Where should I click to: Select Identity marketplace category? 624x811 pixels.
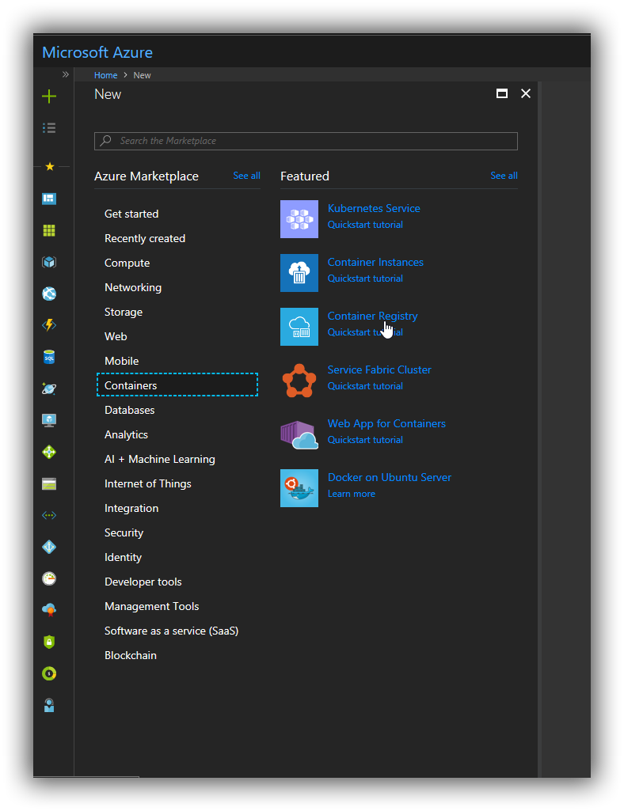point(124,558)
